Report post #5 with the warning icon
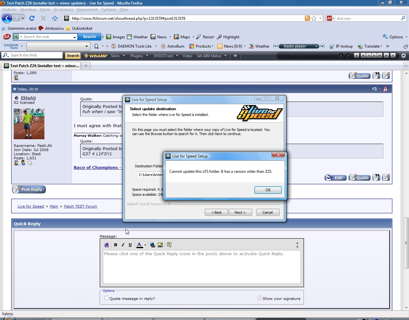Viewport: 409px width, 320px height. click(x=385, y=89)
